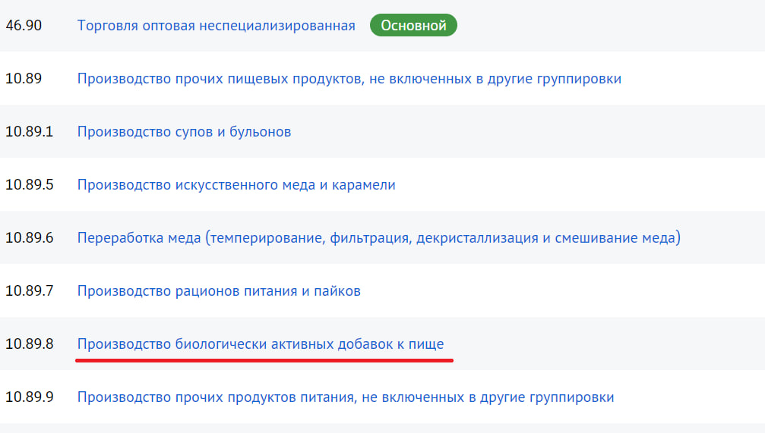
Task: Select the code 10.89.6
Action: click(29, 238)
